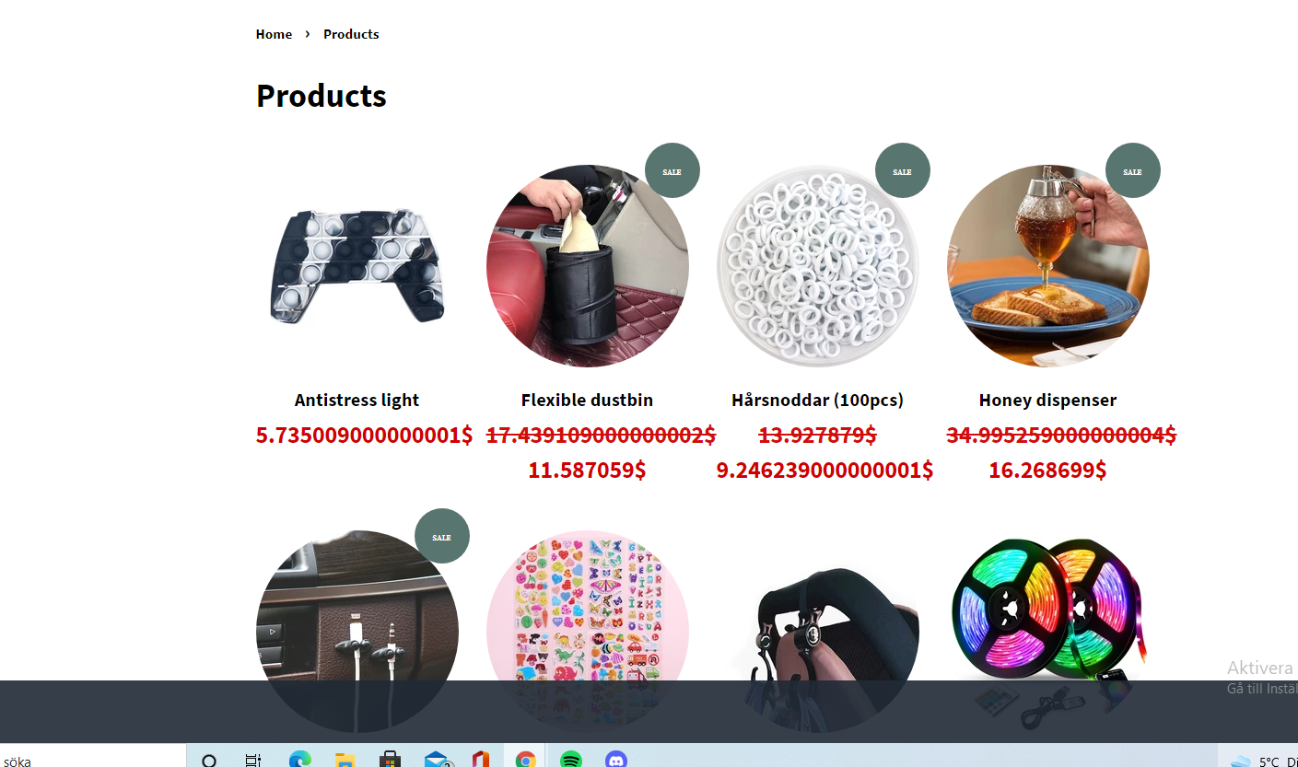Open the Honey dispenser product title
Screen dimensions: 1298x767
(1047, 400)
